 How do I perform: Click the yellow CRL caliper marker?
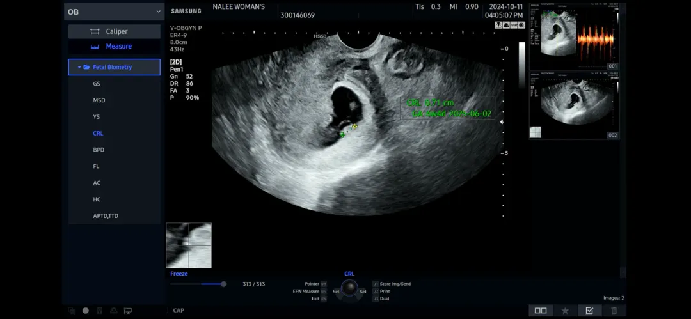354,127
